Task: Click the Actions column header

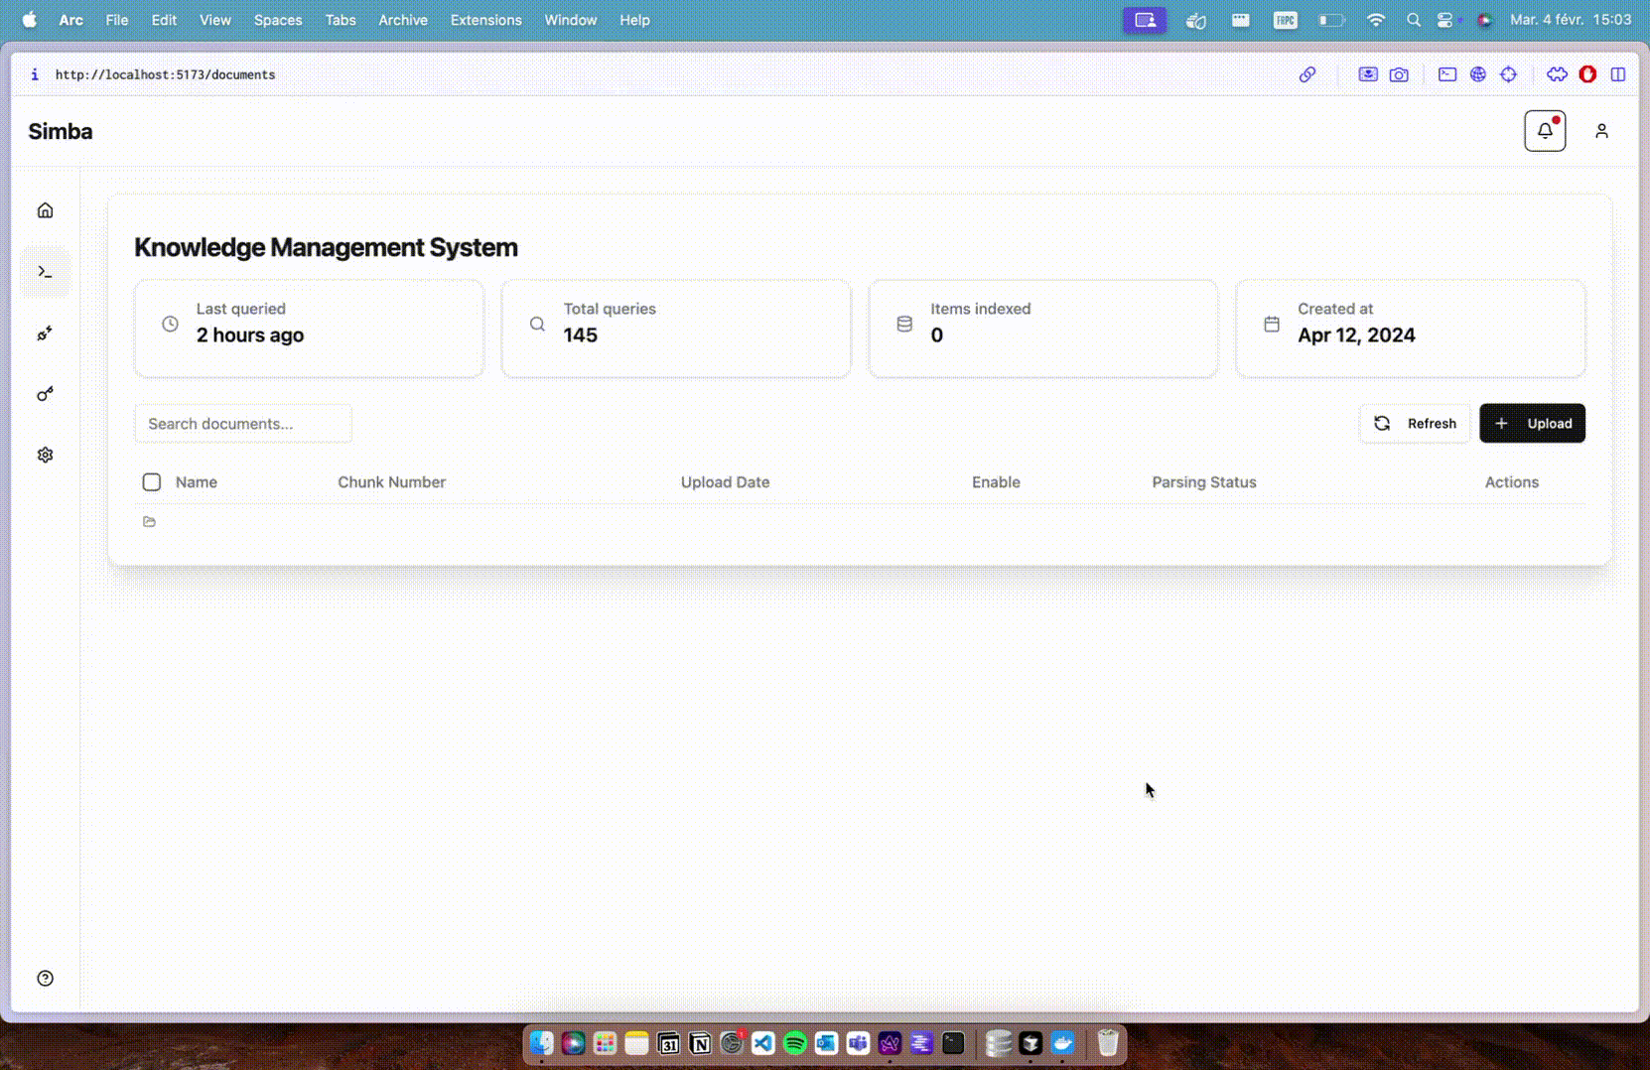Action: [1511, 482]
